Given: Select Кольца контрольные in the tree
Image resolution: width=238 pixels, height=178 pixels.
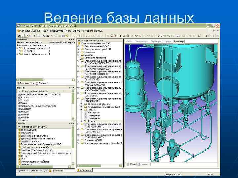Looking at the screenshot, I should point(95,58).
